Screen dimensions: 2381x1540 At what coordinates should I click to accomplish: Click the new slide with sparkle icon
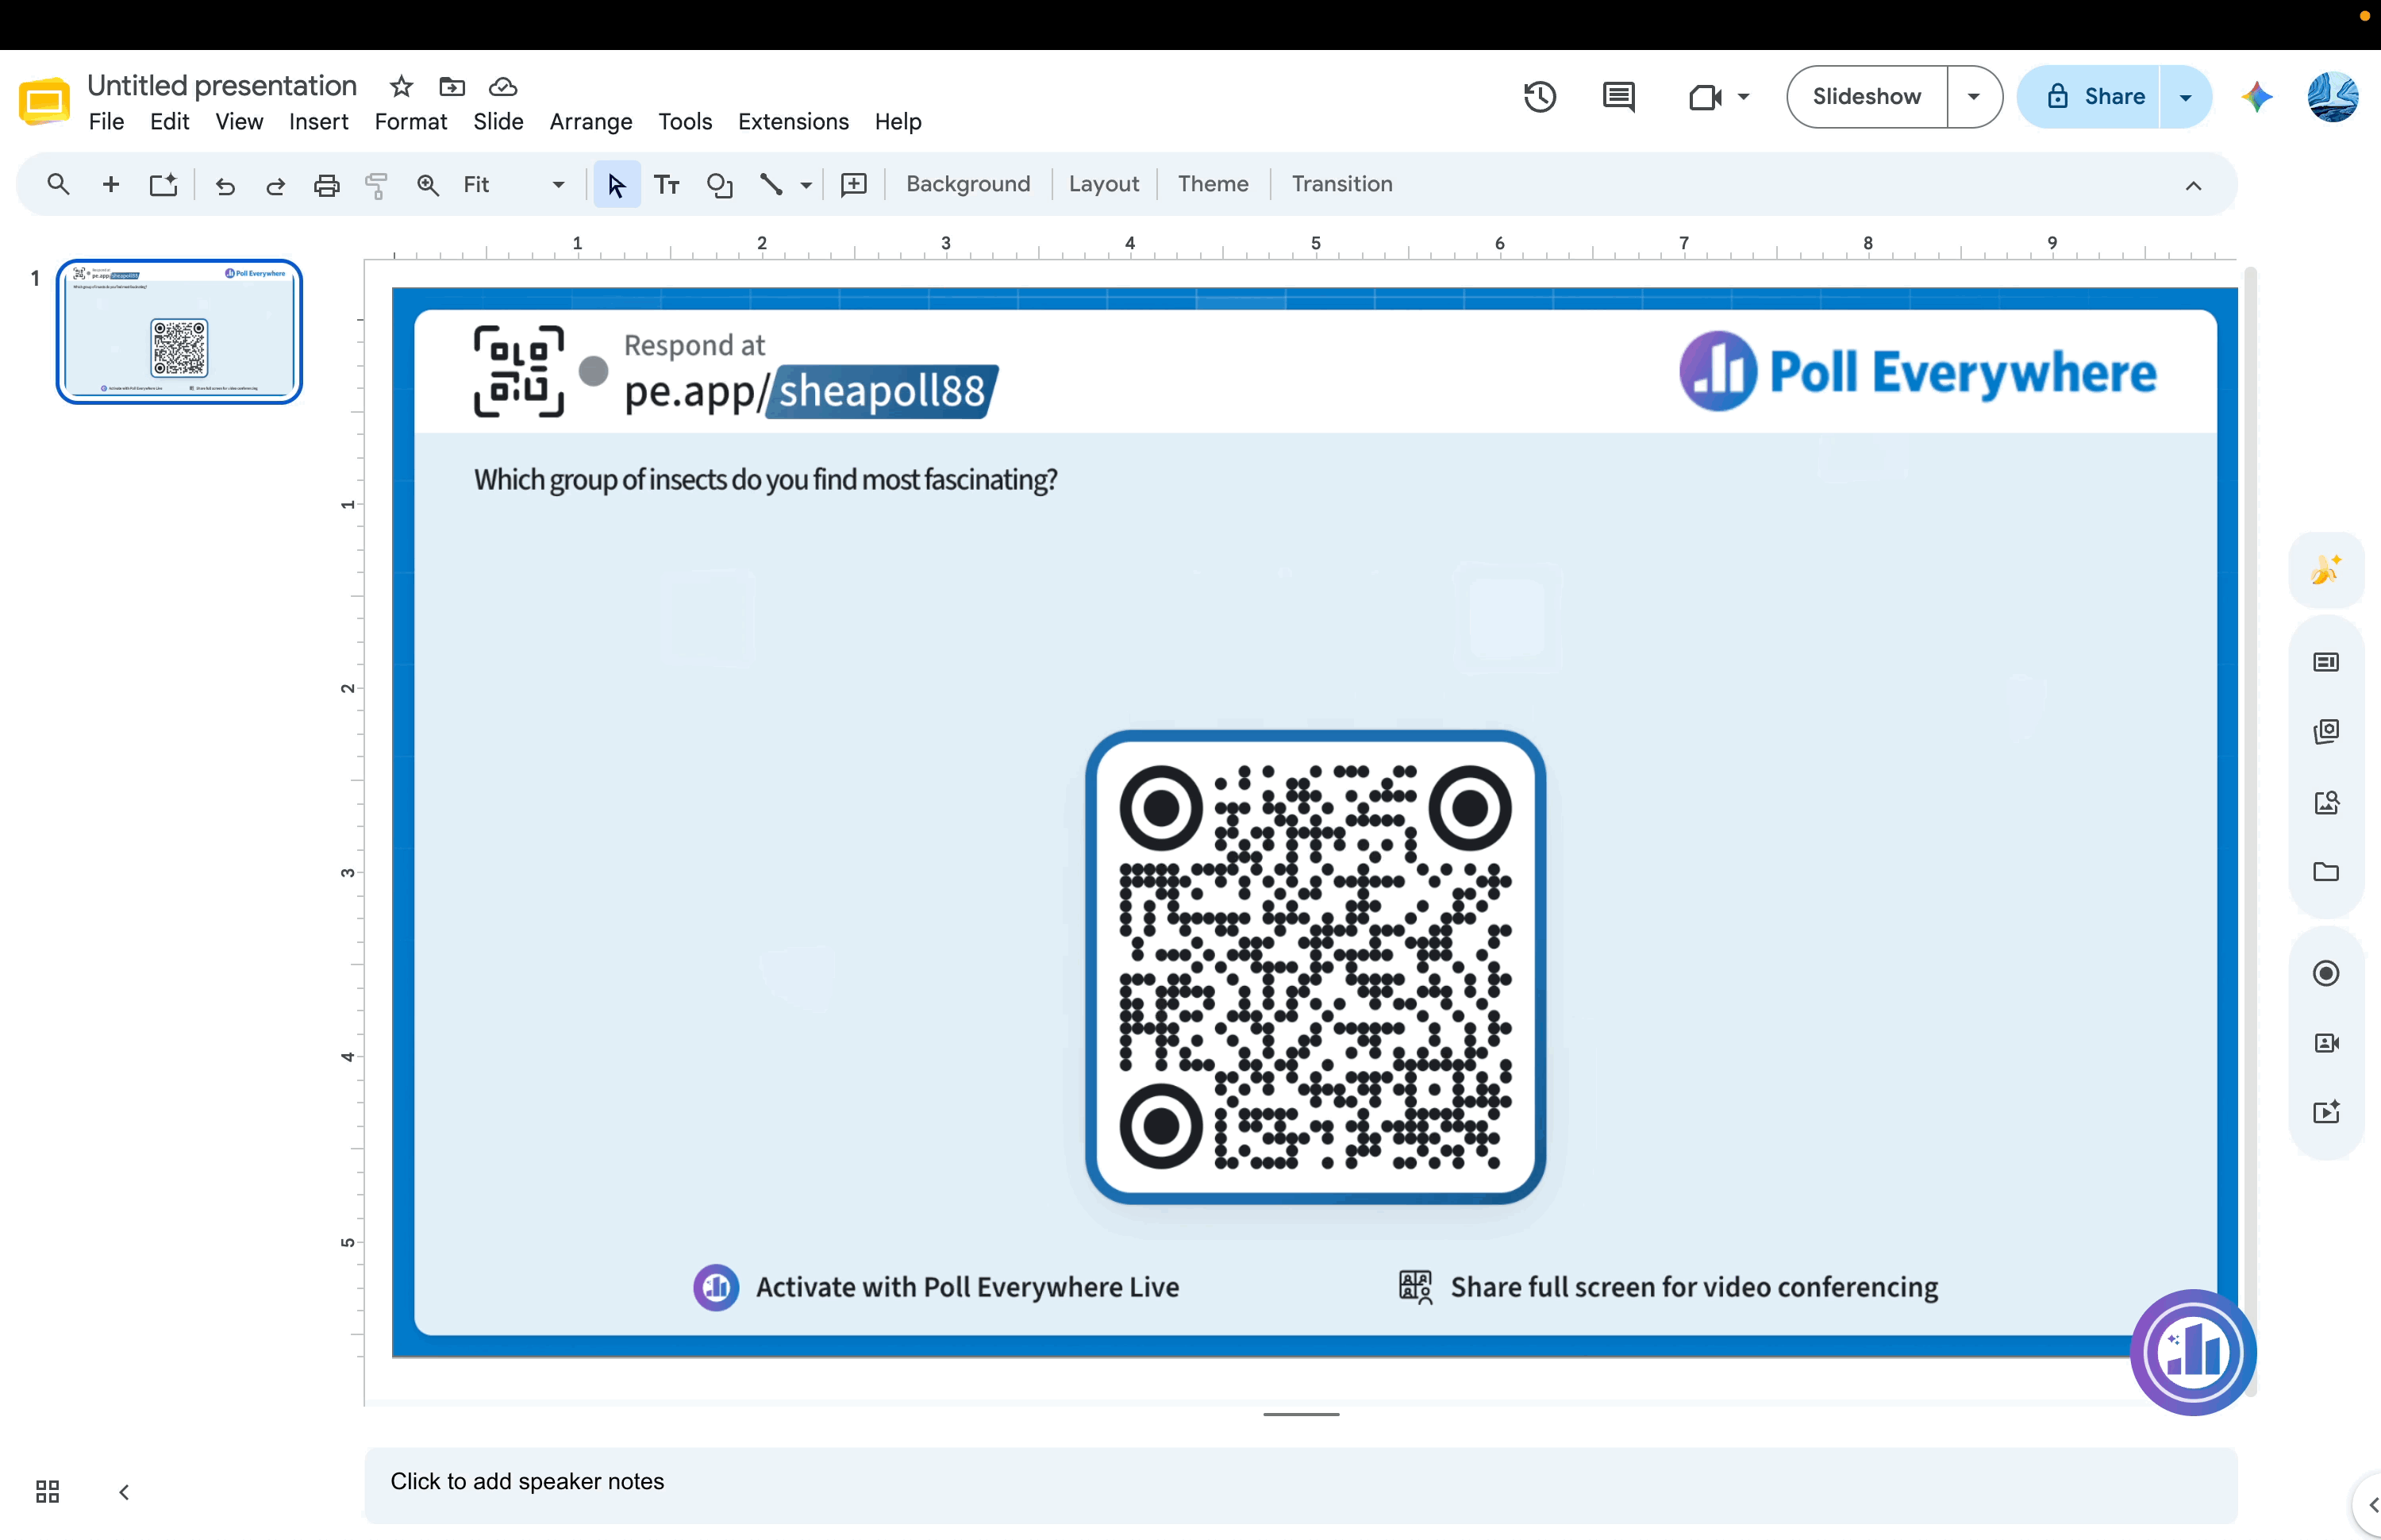coord(163,184)
